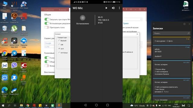This screenshot has width=193, height=108.
Task: Open the WO Mic Client desktop shortcut
Action: click(x=24, y=79)
